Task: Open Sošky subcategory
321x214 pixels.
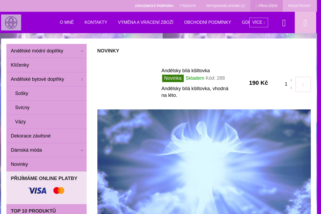Action: [47, 93]
